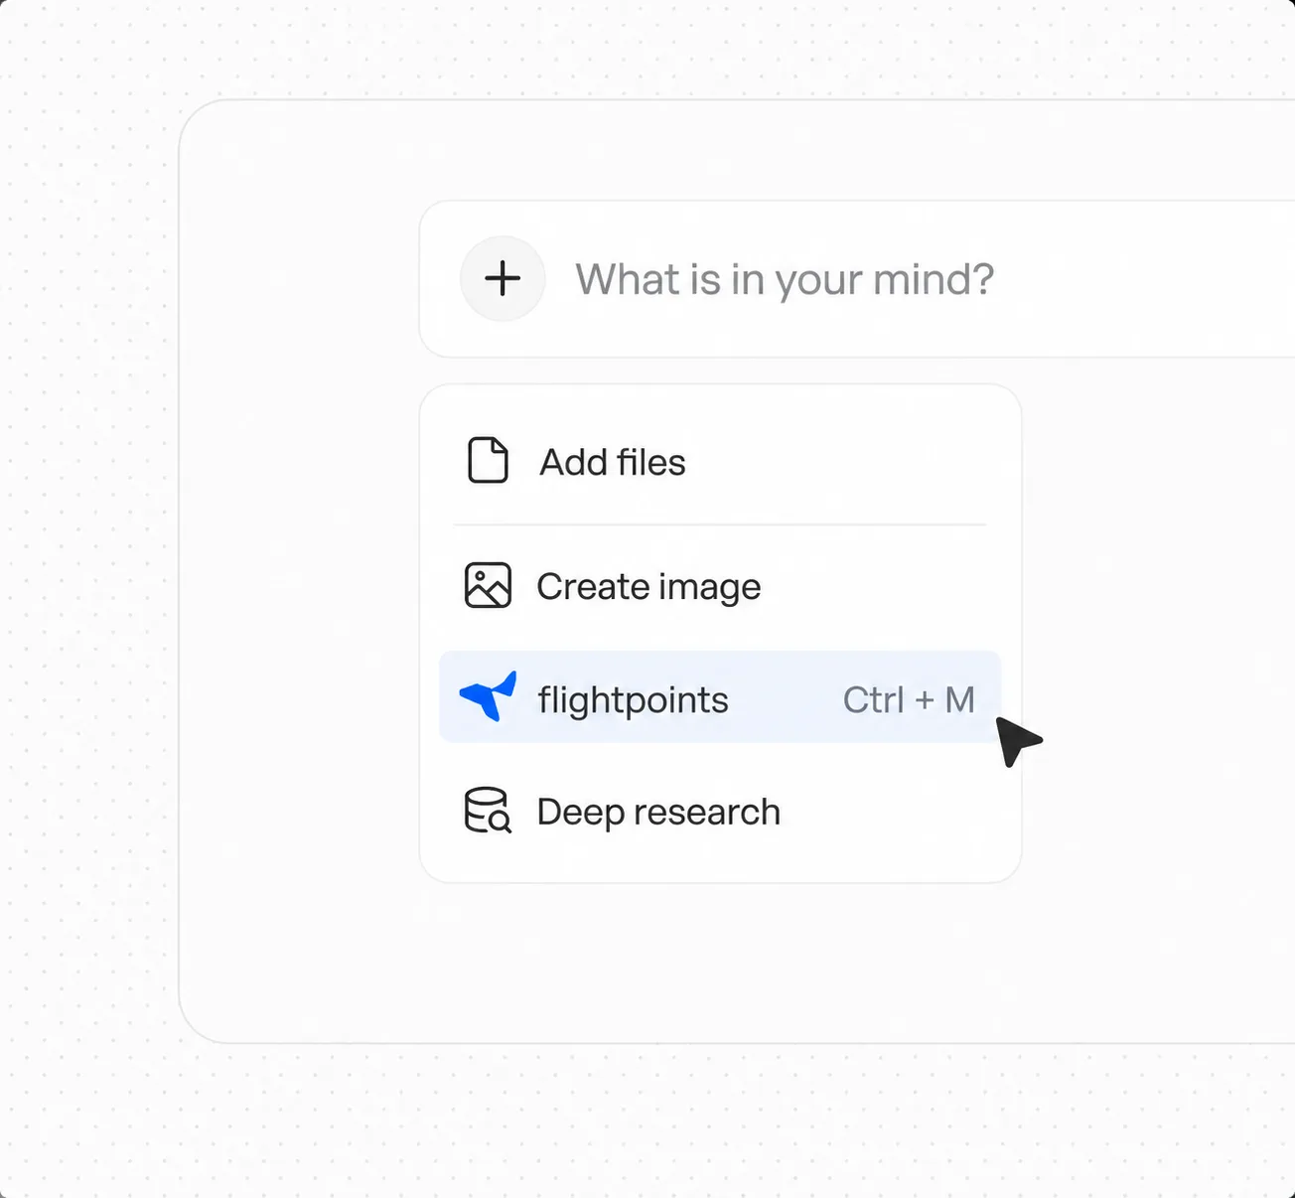Viewport: 1295px width, 1198px height.
Task: Click the Deep research database search icon
Action: click(x=488, y=811)
